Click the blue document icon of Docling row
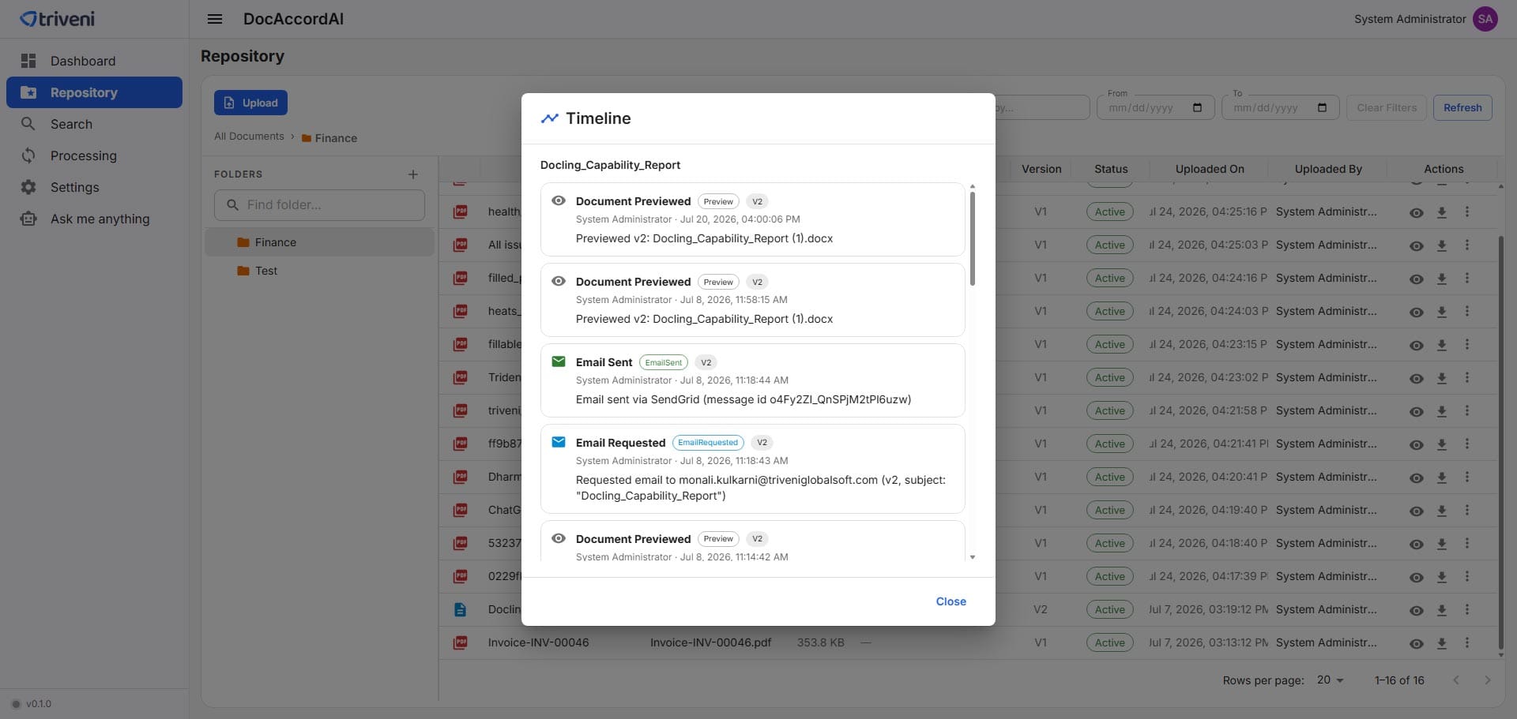The image size is (1517, 719). (461, 609)
